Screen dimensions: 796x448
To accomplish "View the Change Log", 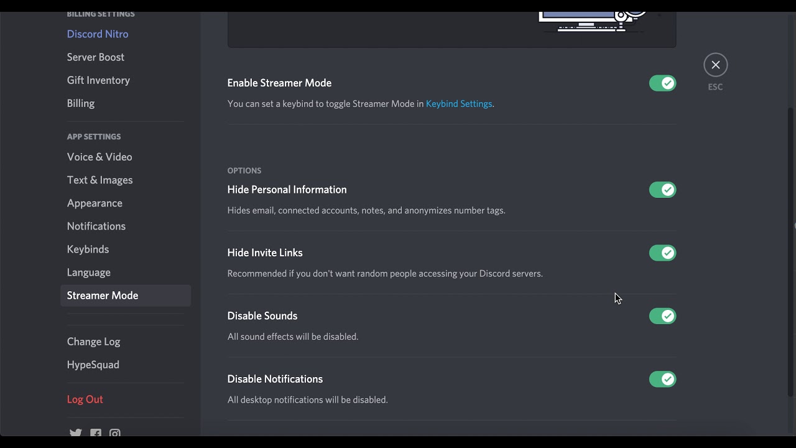I will pyautogui.click(x=93, y=342).
